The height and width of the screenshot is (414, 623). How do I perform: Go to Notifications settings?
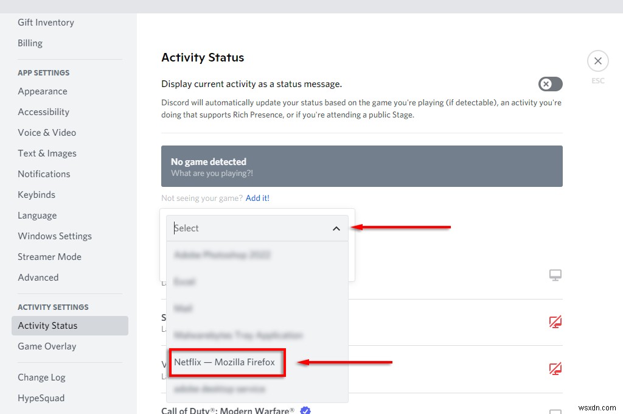click(x=44, y=174)
